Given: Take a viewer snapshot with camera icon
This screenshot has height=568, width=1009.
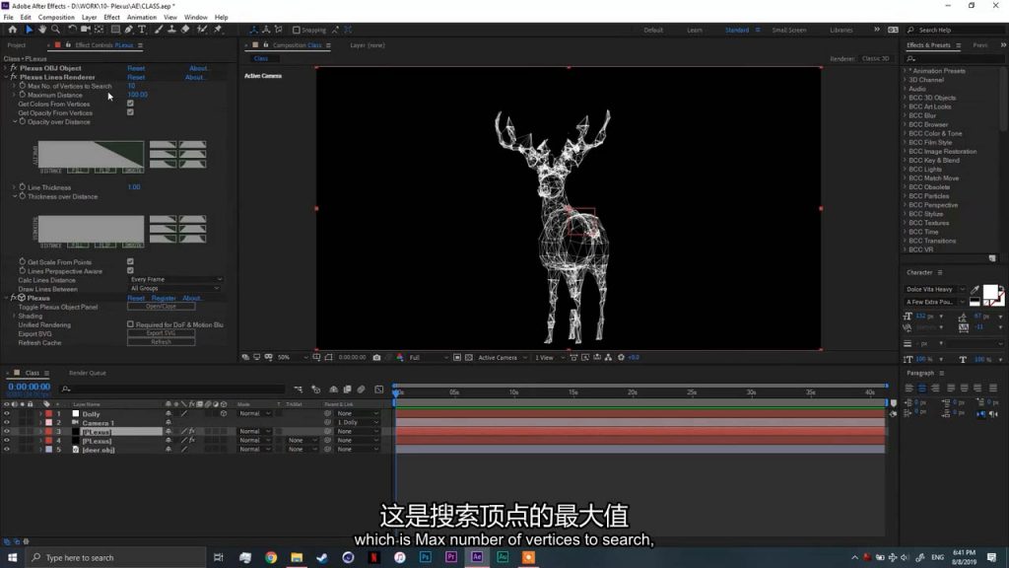Looking at the screenshot, I should tap(377, 357).
